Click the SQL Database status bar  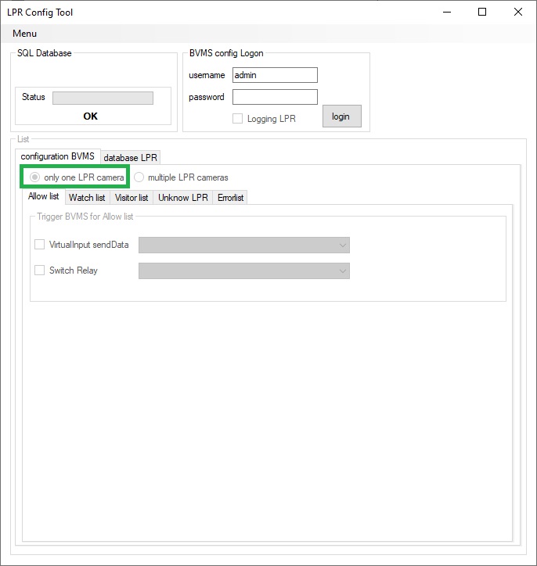pyautogui.click(x=103, y=98)
